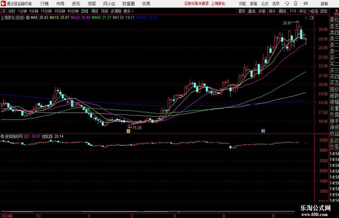Click the 26.87 high price label
The height and width of the screenshot is (218, 339).
(287, 23)
